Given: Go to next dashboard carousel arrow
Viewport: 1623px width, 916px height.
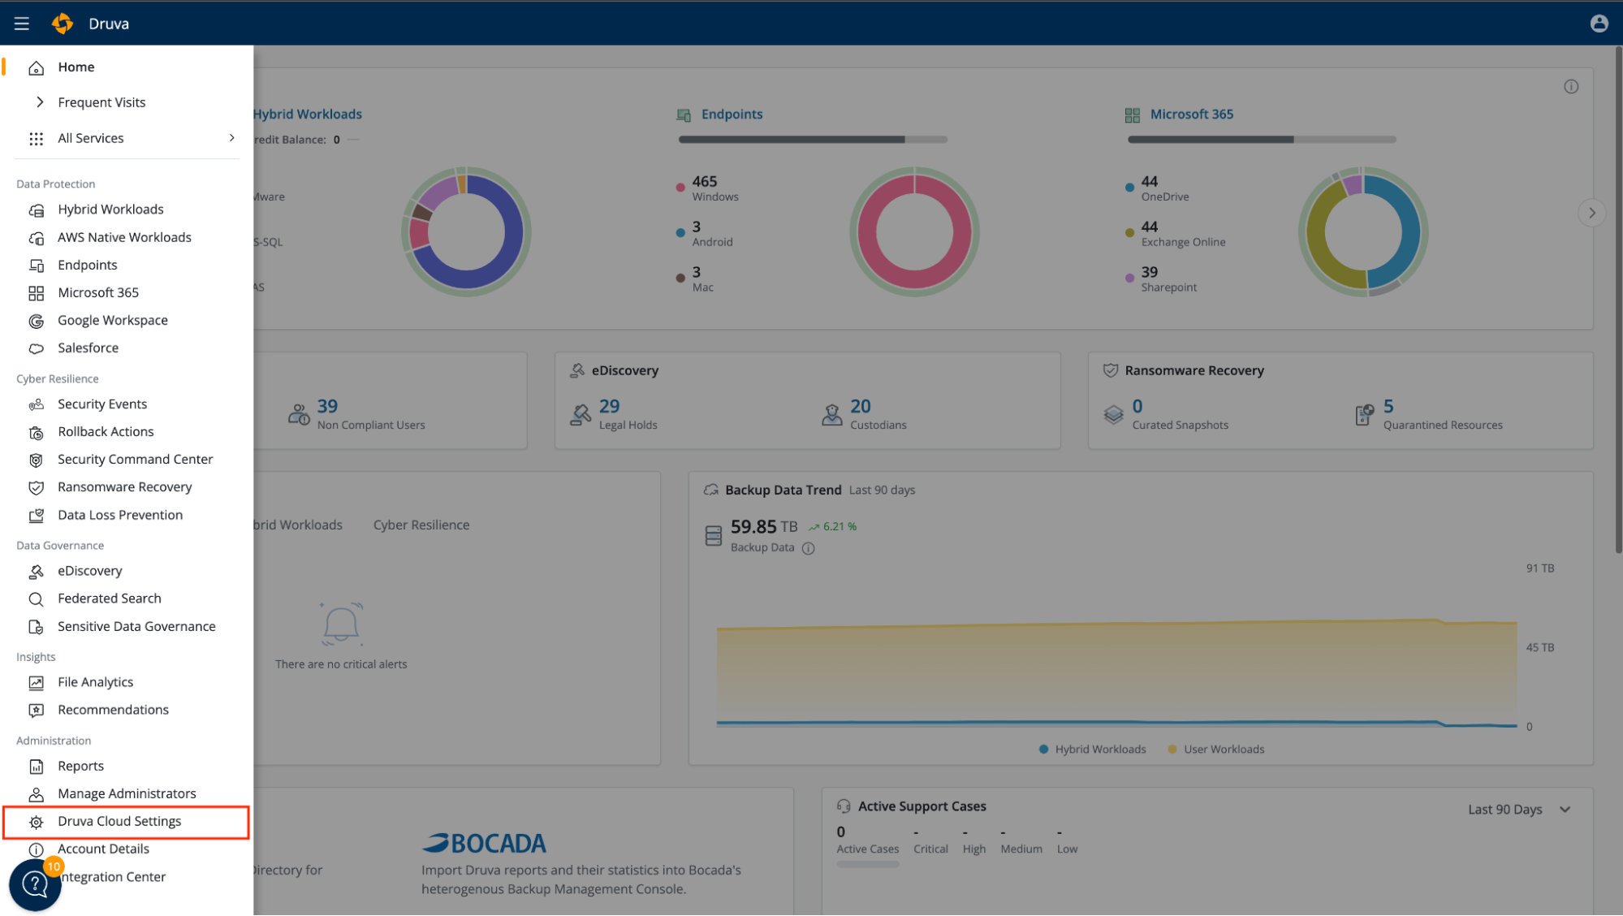Looking at the screenshot, I should click(1591, 213).
